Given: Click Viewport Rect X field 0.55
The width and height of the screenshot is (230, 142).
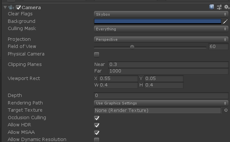Looking at the screenshot, I should [x=118, y=79].
